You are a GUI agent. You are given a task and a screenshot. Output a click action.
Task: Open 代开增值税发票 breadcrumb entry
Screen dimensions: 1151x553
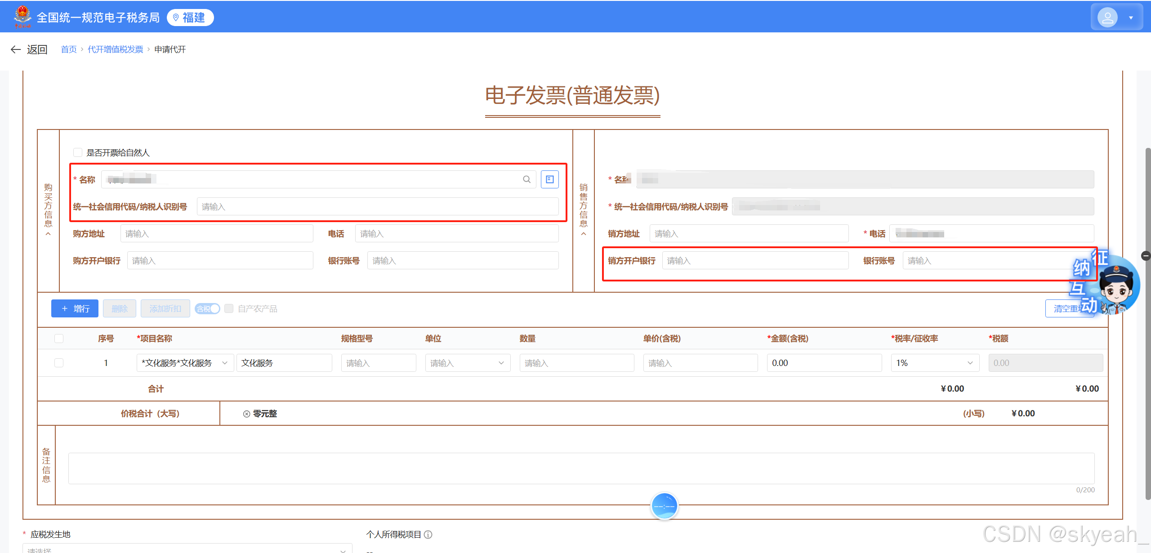[115, 49]
